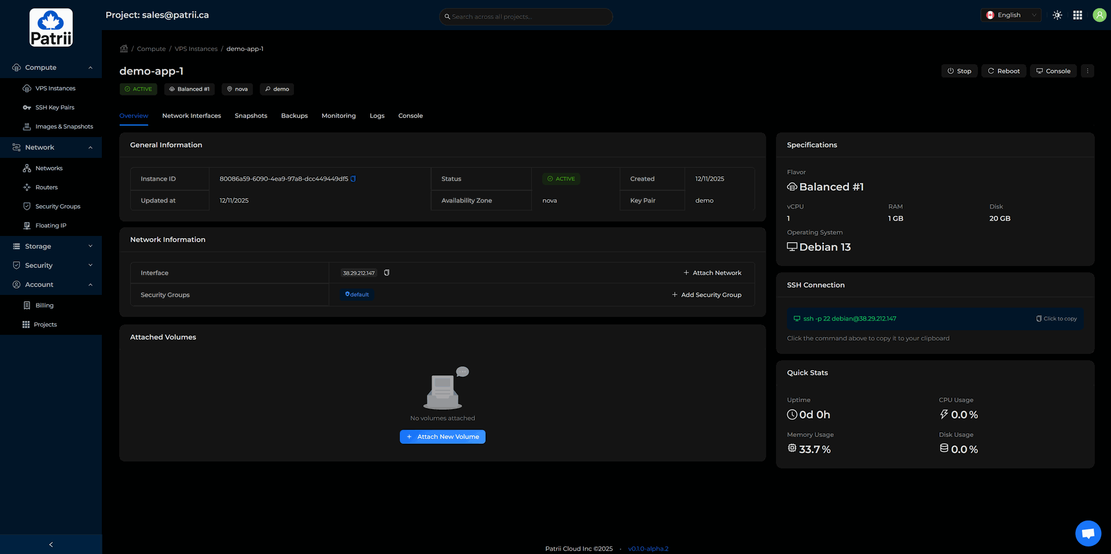Click to copy SSH command
Screen dimensions: 1111x554
pyautogui.click(x=1056, y=319)
